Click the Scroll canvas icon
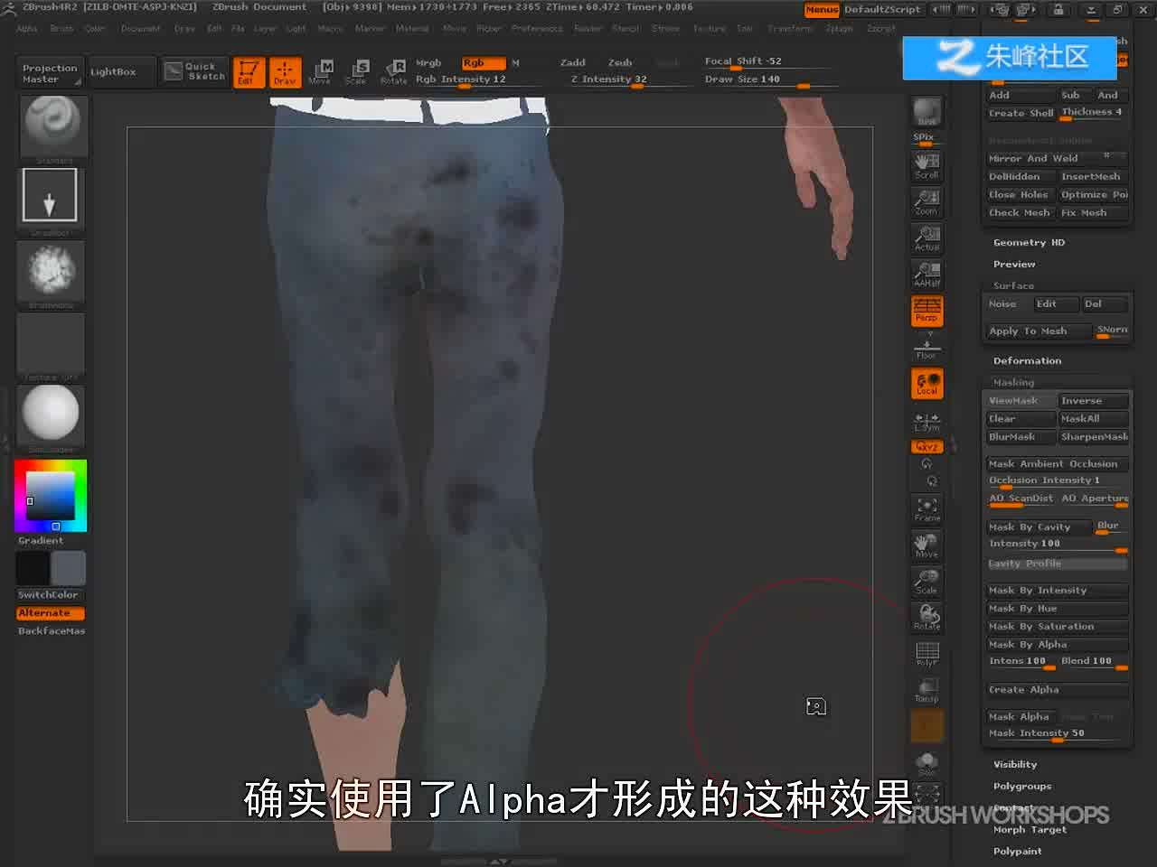The image size is (1157, 867). (927, 165)
